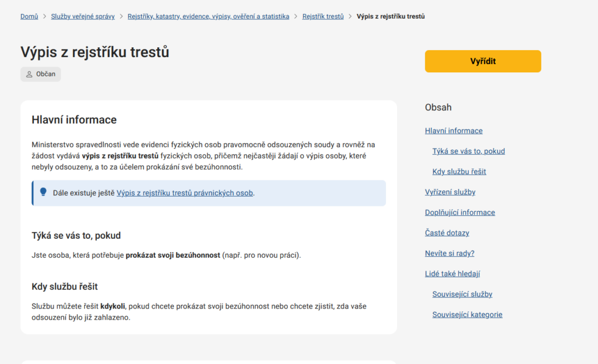Open Výpis z rejstříku trestů právnických osob link
The image size is (598, 364).
tap(185, 193)
